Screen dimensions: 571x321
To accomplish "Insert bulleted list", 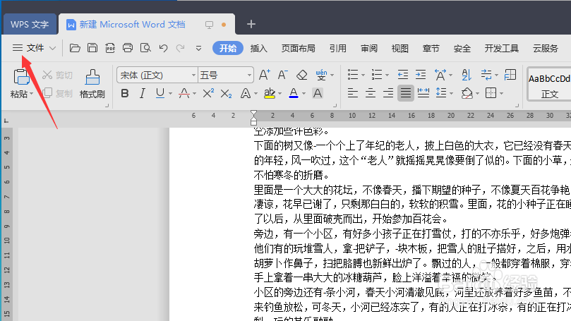I will pyautogui.click(x=353, y=75).
